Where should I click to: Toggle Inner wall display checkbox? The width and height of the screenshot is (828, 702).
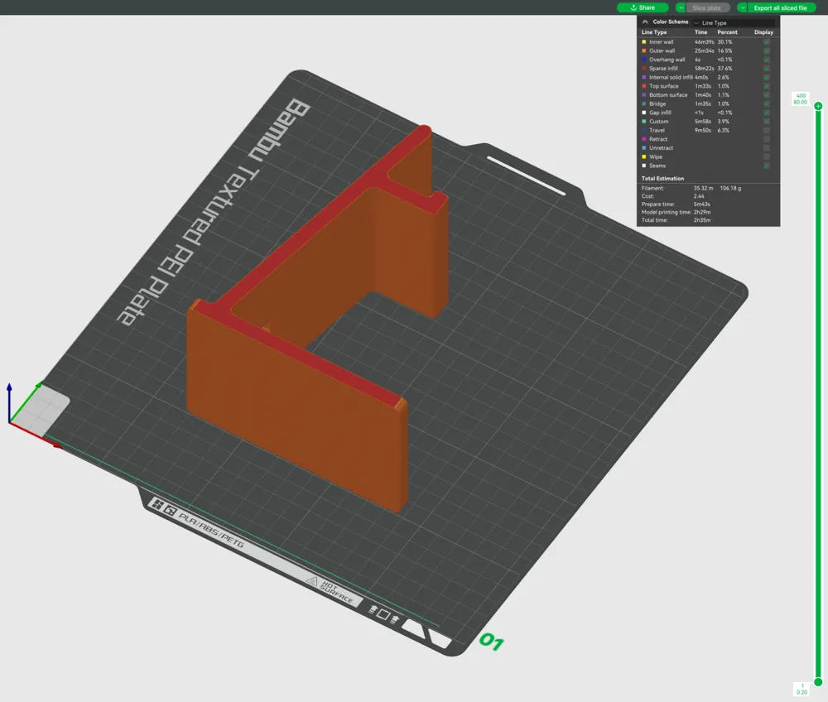[766, 41]
